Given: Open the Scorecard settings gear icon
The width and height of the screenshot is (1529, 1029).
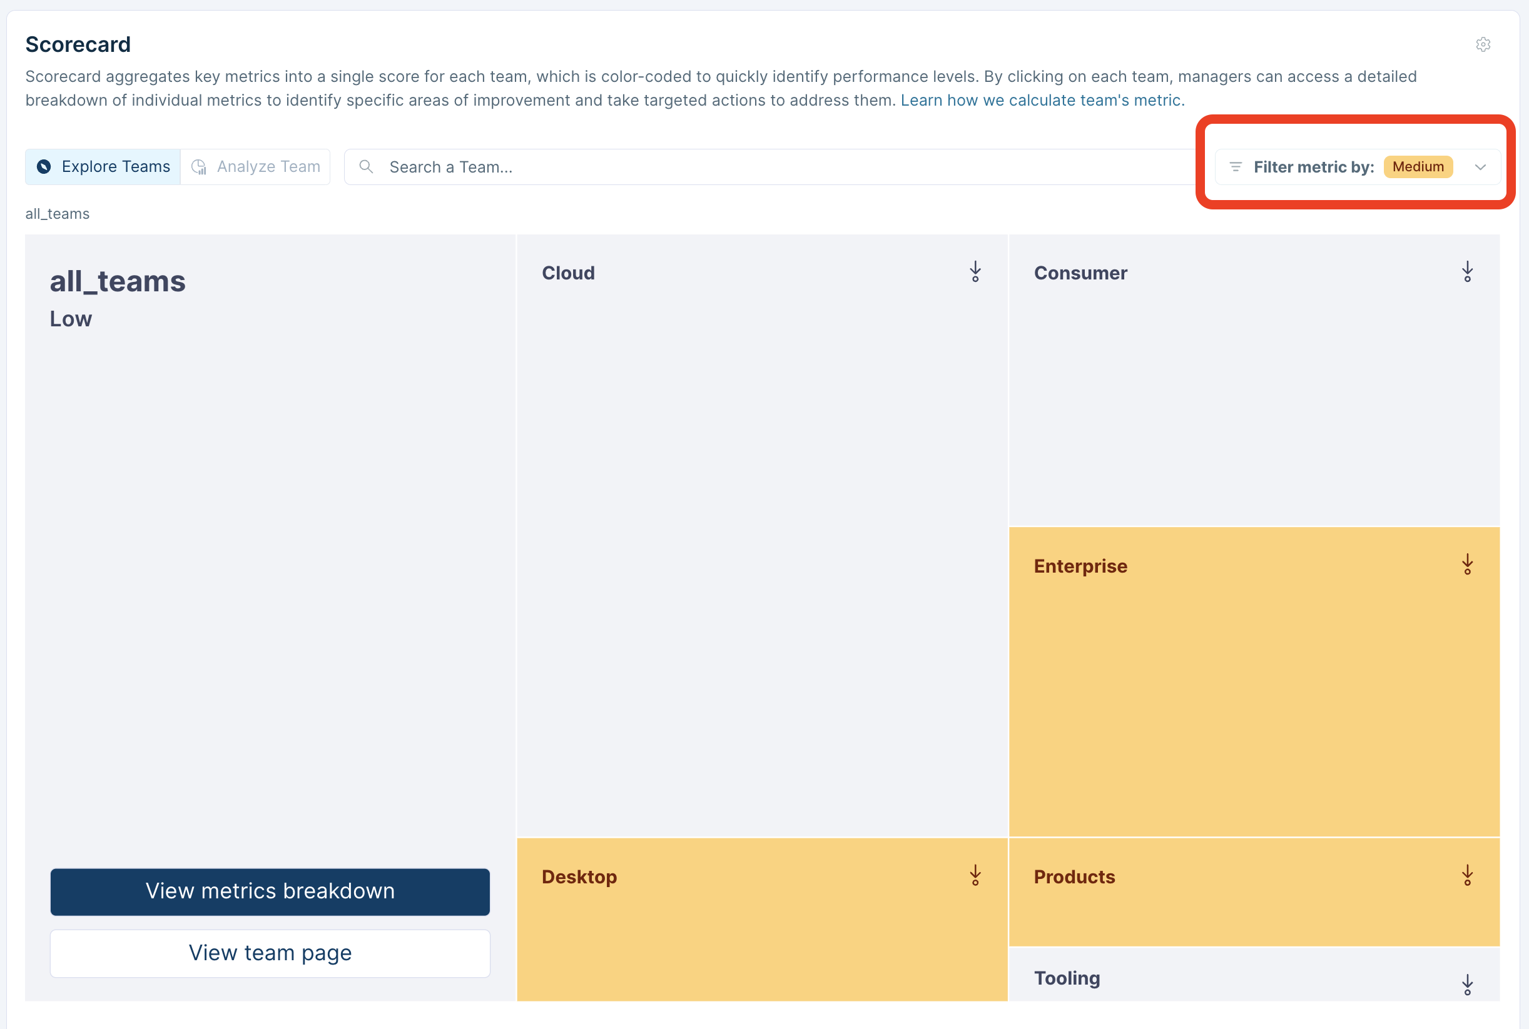Looking at the screenshot, I should click(x=1482, y=44).
